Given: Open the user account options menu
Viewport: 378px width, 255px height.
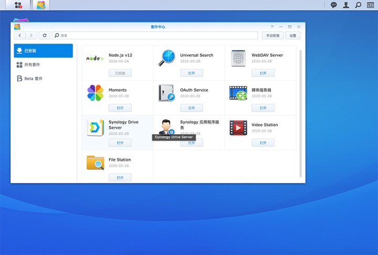Looking at the screenshot, I should [x=346, y=5].
